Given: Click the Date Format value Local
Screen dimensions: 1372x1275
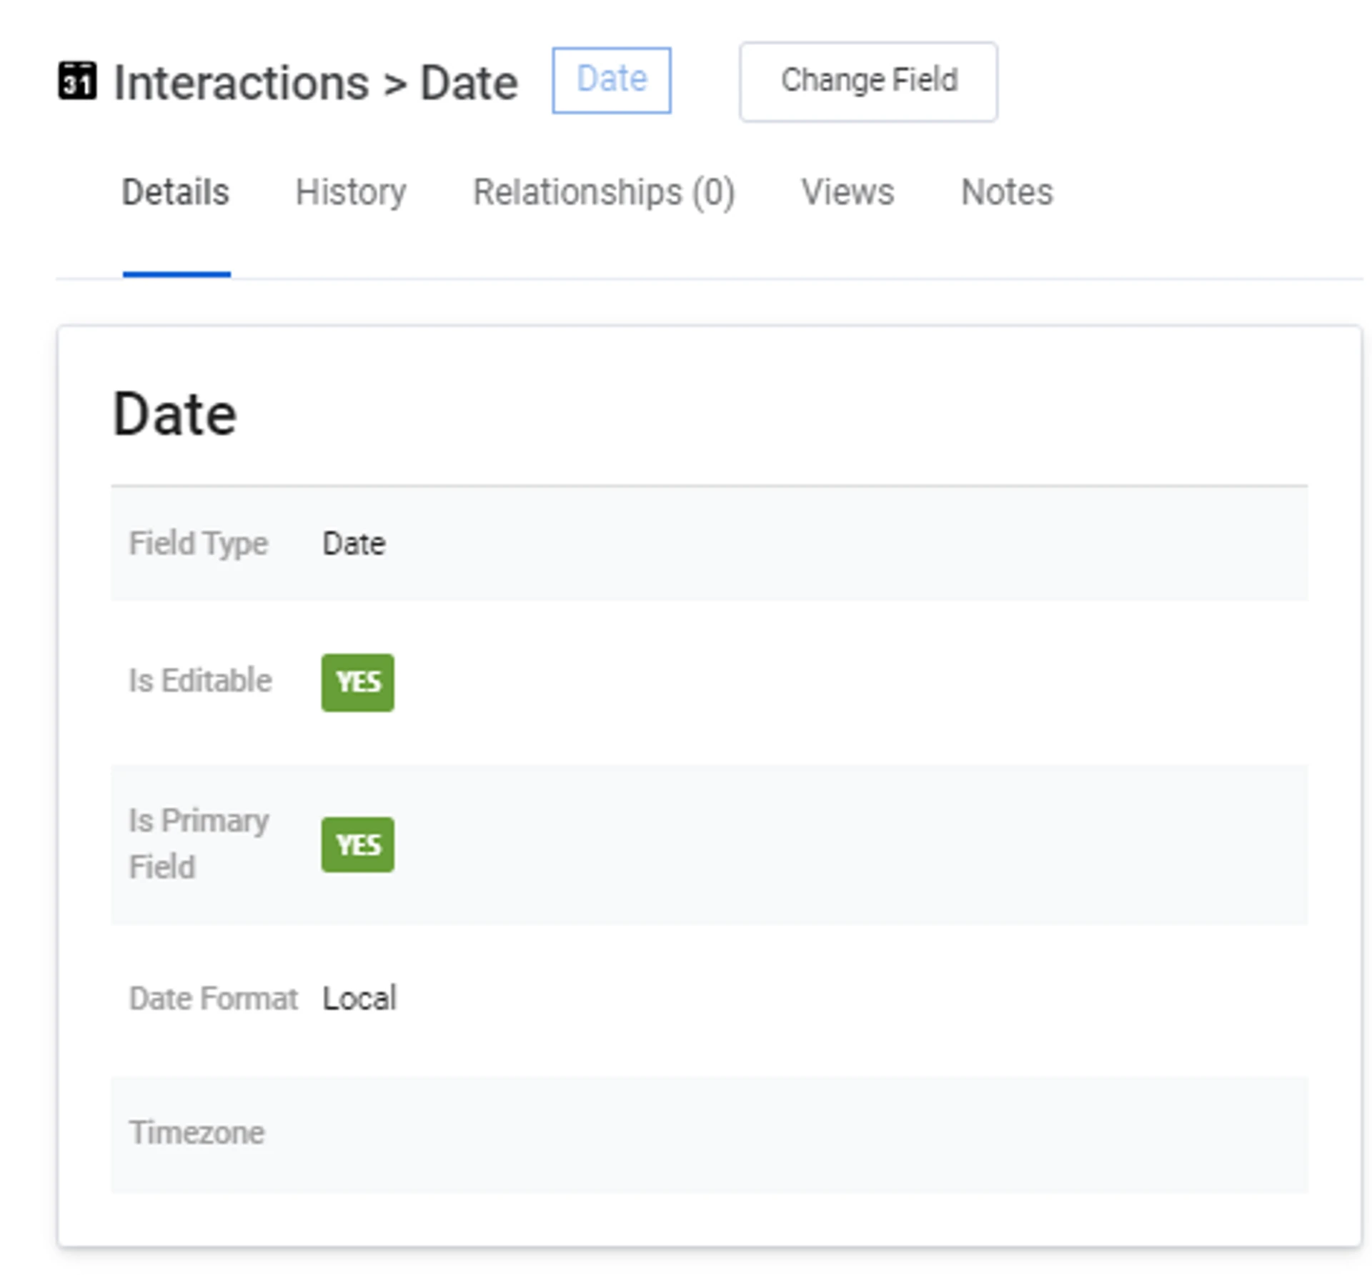Looking at the screenshot, I should pos(359,999).
